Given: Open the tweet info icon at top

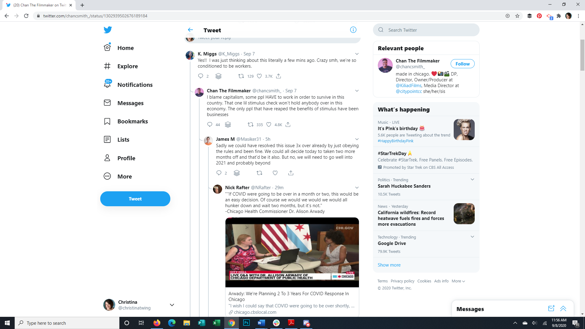Looking at the screenshot, I should tap(353, 30).
